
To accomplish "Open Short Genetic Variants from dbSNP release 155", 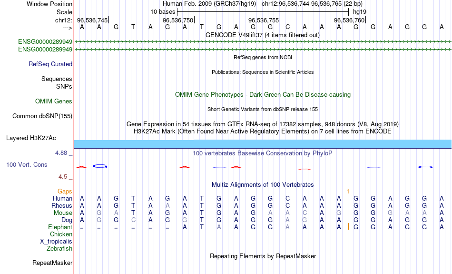I will tap(263, 110).
